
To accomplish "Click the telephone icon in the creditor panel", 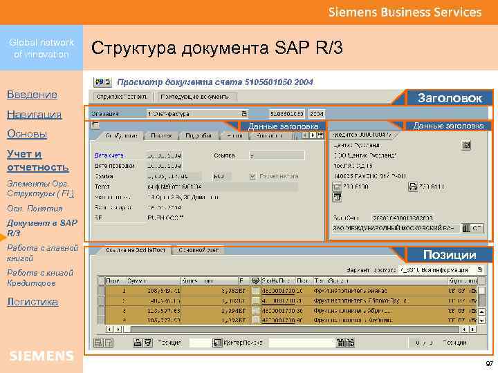I will click(x=337, y=186).
